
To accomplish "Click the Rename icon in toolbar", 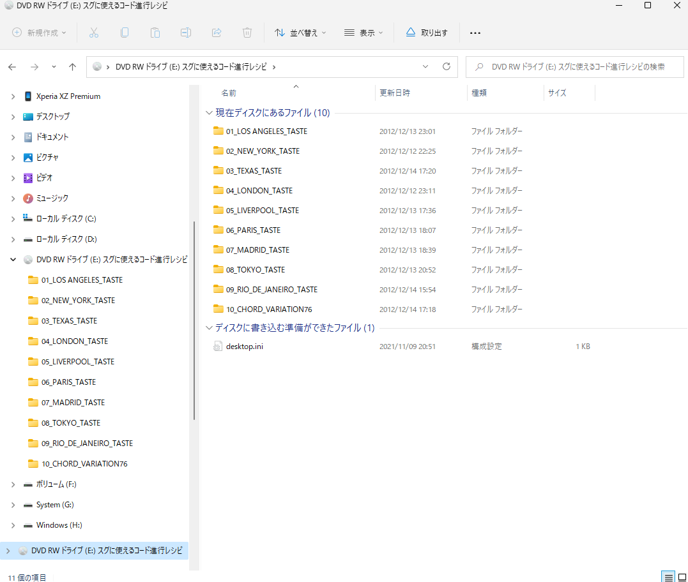I will point(186,33).
